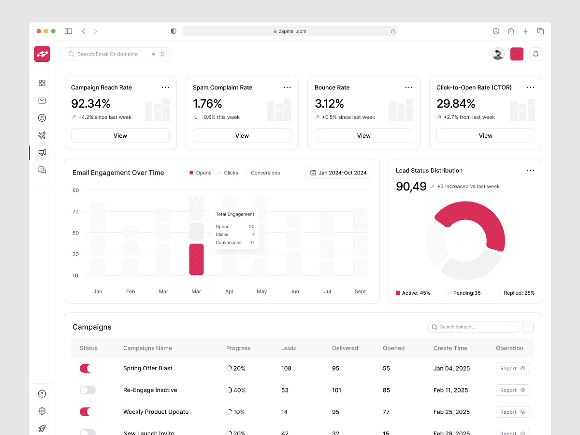Open the campaigns megaphone icon in sidebar
The height and width of the screenshot is (435, 580).
tap(42, 152)
